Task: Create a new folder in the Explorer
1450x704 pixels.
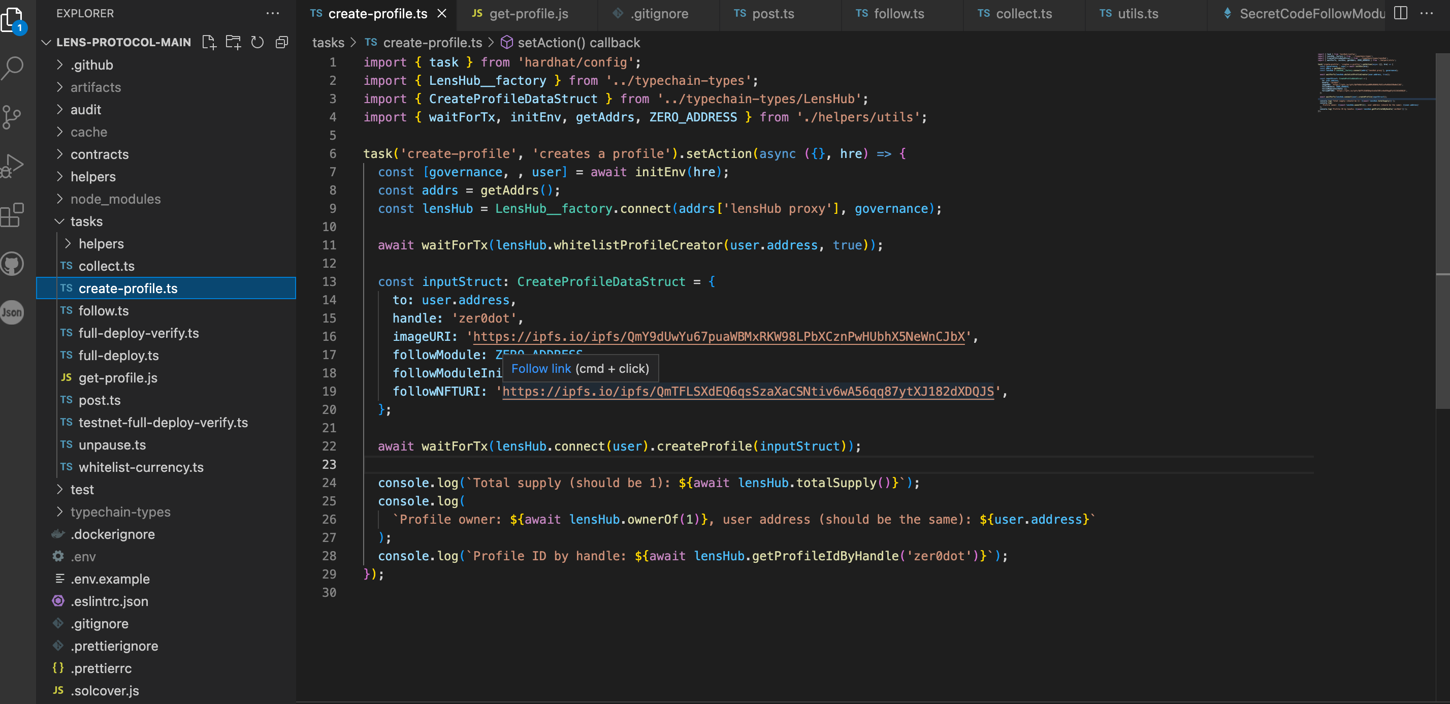Action: click(233, 42)
